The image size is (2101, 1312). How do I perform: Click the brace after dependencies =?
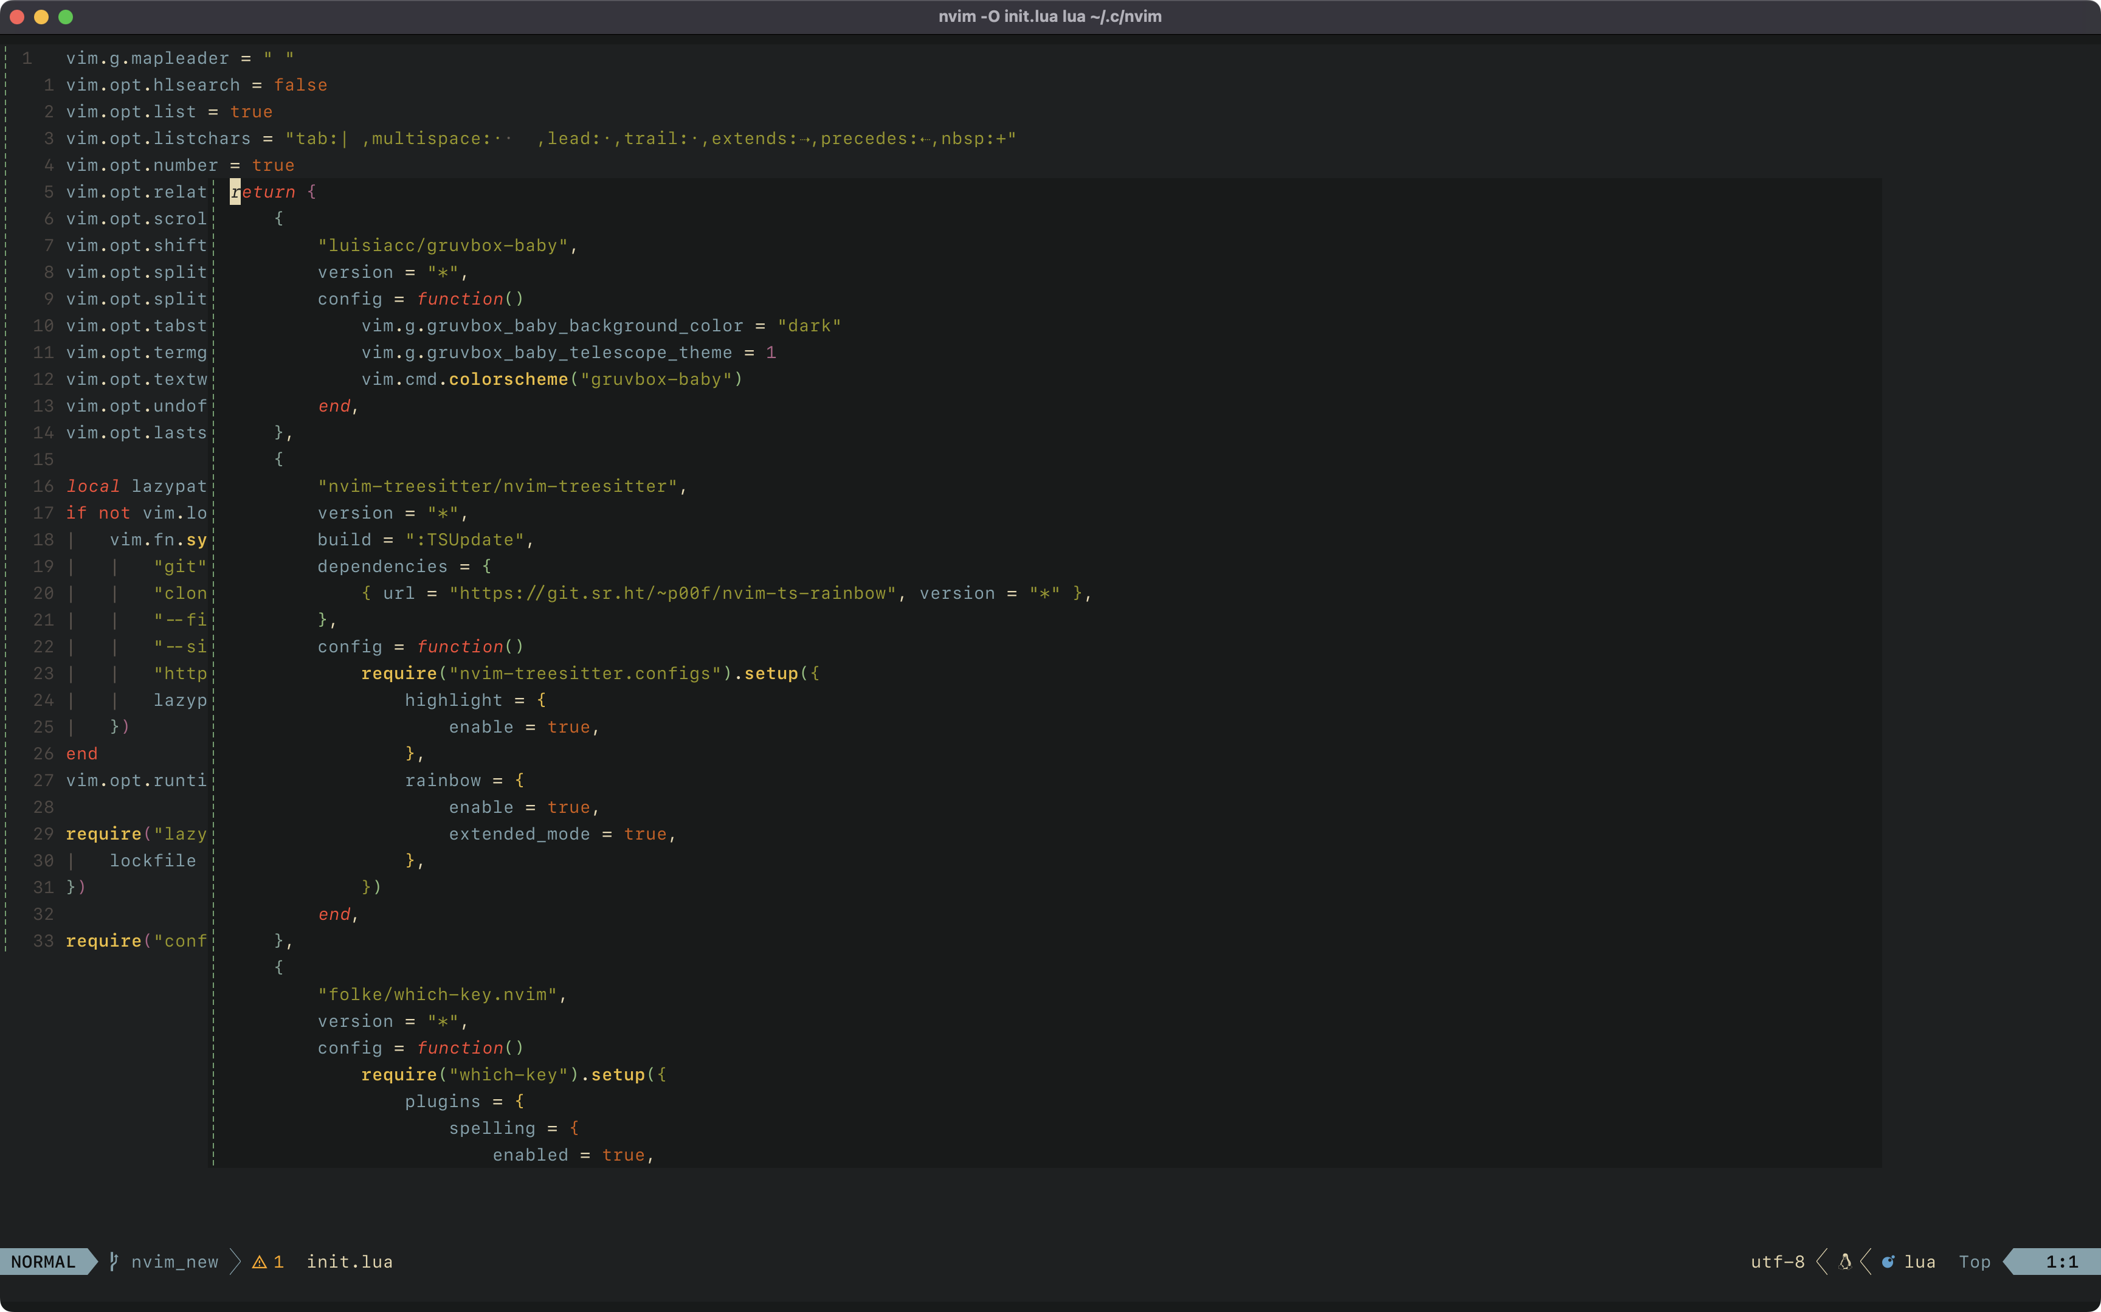(x=487, y=567)
